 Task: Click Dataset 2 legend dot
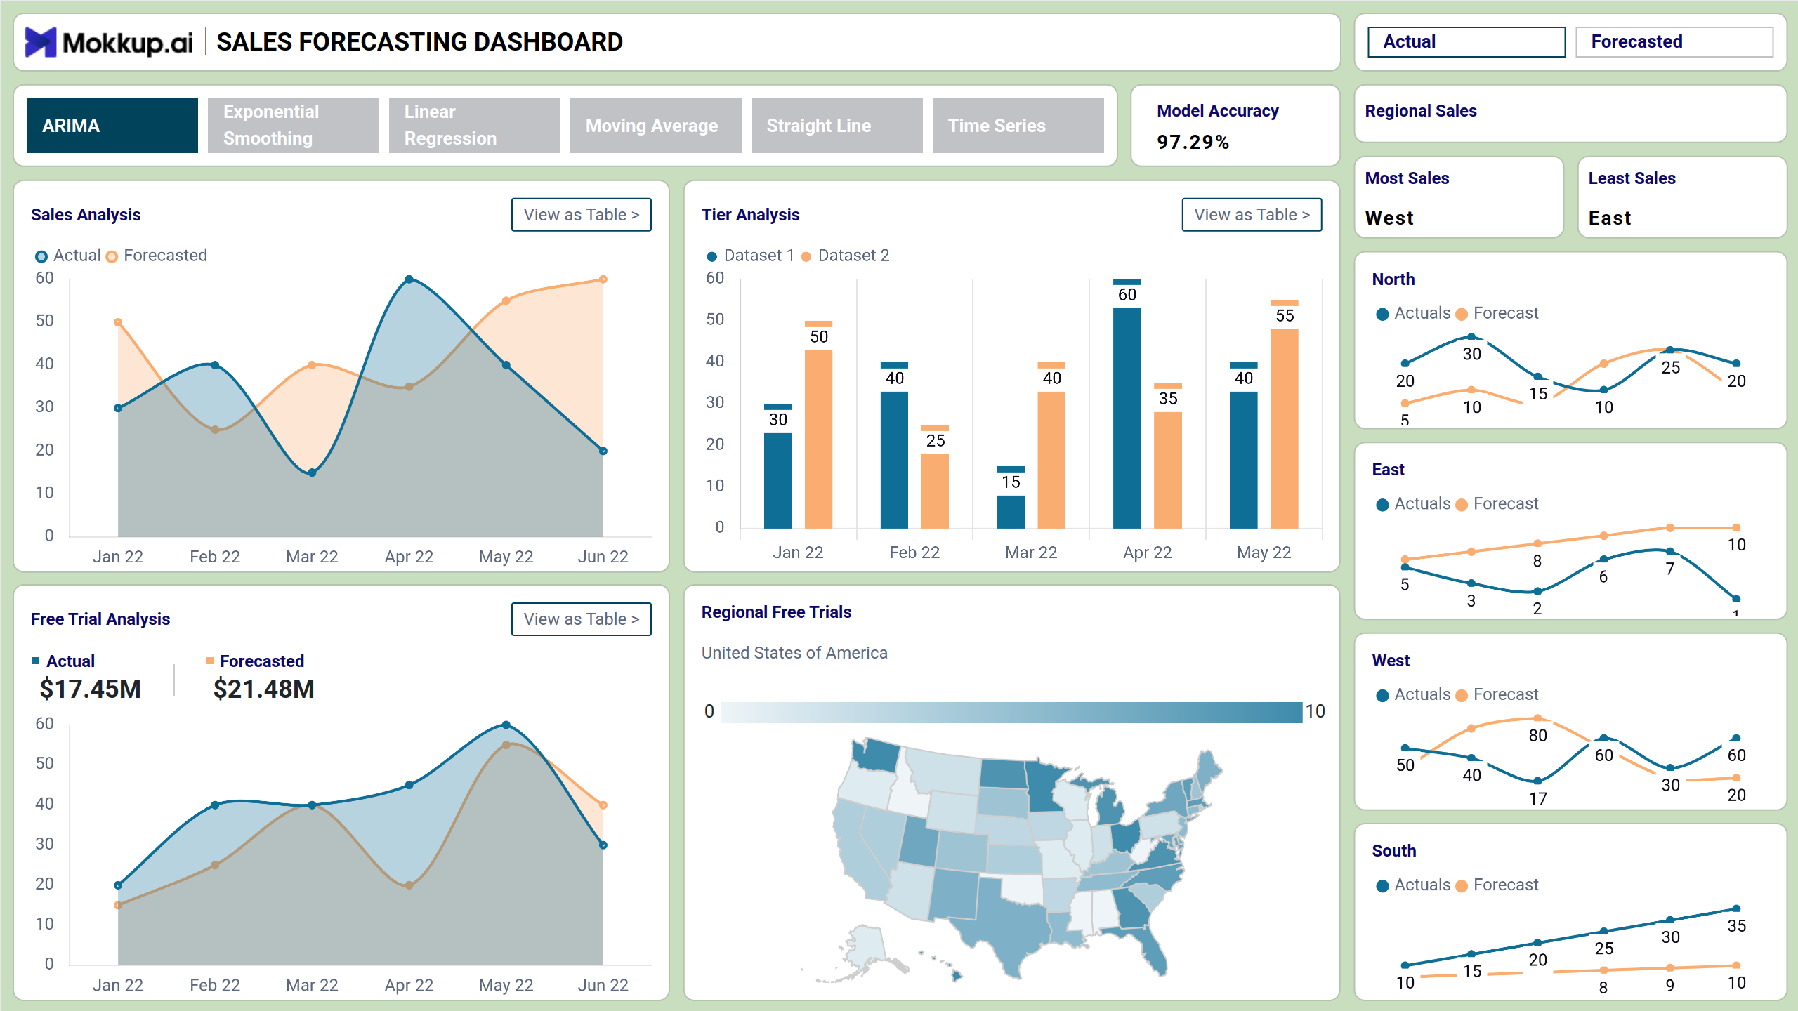tap(806, 256)
